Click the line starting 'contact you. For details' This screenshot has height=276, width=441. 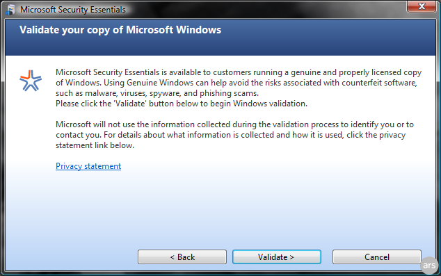231,135
